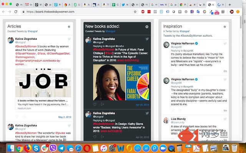Open Zoom app in the Dock
This screenshot has width=246, height=153.
(163, 148)
